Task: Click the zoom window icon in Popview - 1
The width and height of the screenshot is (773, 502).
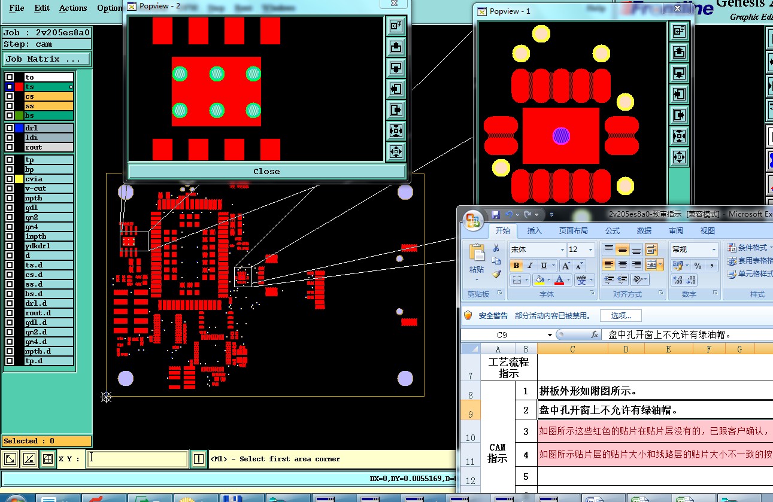Action: [679, 31]
